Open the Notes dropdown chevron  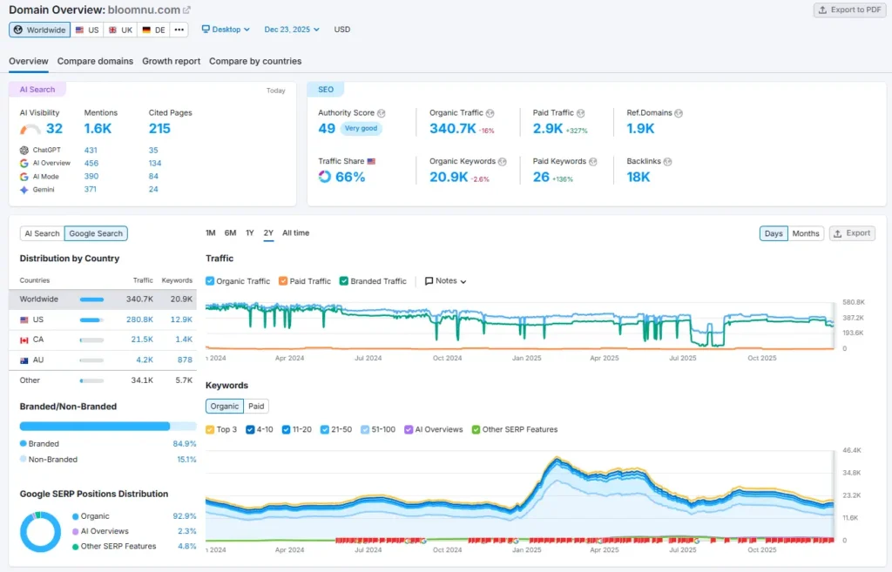point(463,280)
